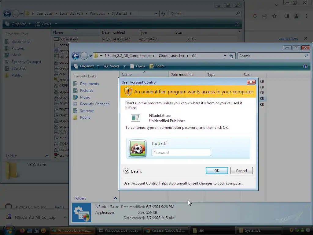This screenshot has width=313, height=235.
Task: Expand chevron next to zip download
Action: (65, 217)
